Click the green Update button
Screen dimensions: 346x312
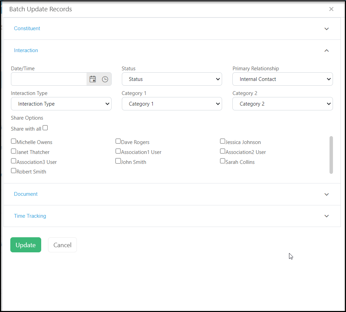click(x=26, y=245)
